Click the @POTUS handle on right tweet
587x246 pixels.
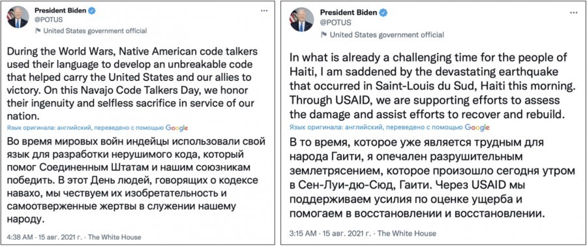[x=336, y=22]
